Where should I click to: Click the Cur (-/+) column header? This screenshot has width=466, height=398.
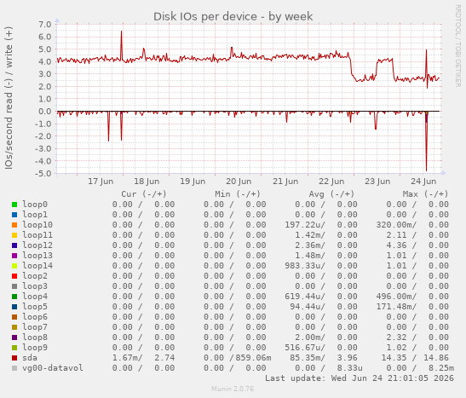[143, 194]
